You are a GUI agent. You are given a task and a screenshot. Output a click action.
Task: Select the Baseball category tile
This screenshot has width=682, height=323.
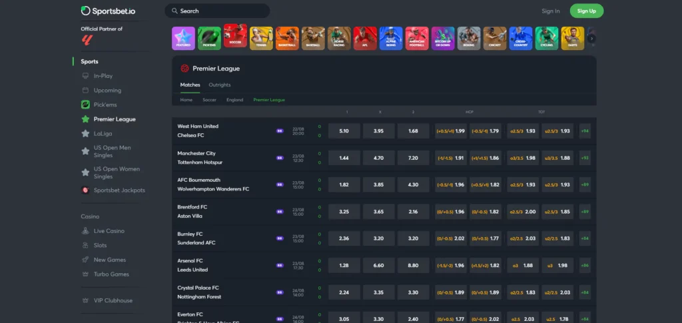tap(313, 38)
